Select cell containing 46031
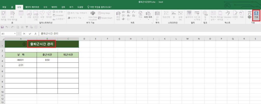The width and height of the screenshot is (261, 104). pos(21,60)
